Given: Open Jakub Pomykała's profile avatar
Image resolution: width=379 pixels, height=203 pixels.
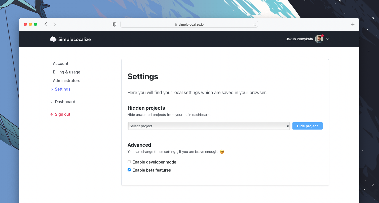Looking at the screenshot, I should (319, 39).
